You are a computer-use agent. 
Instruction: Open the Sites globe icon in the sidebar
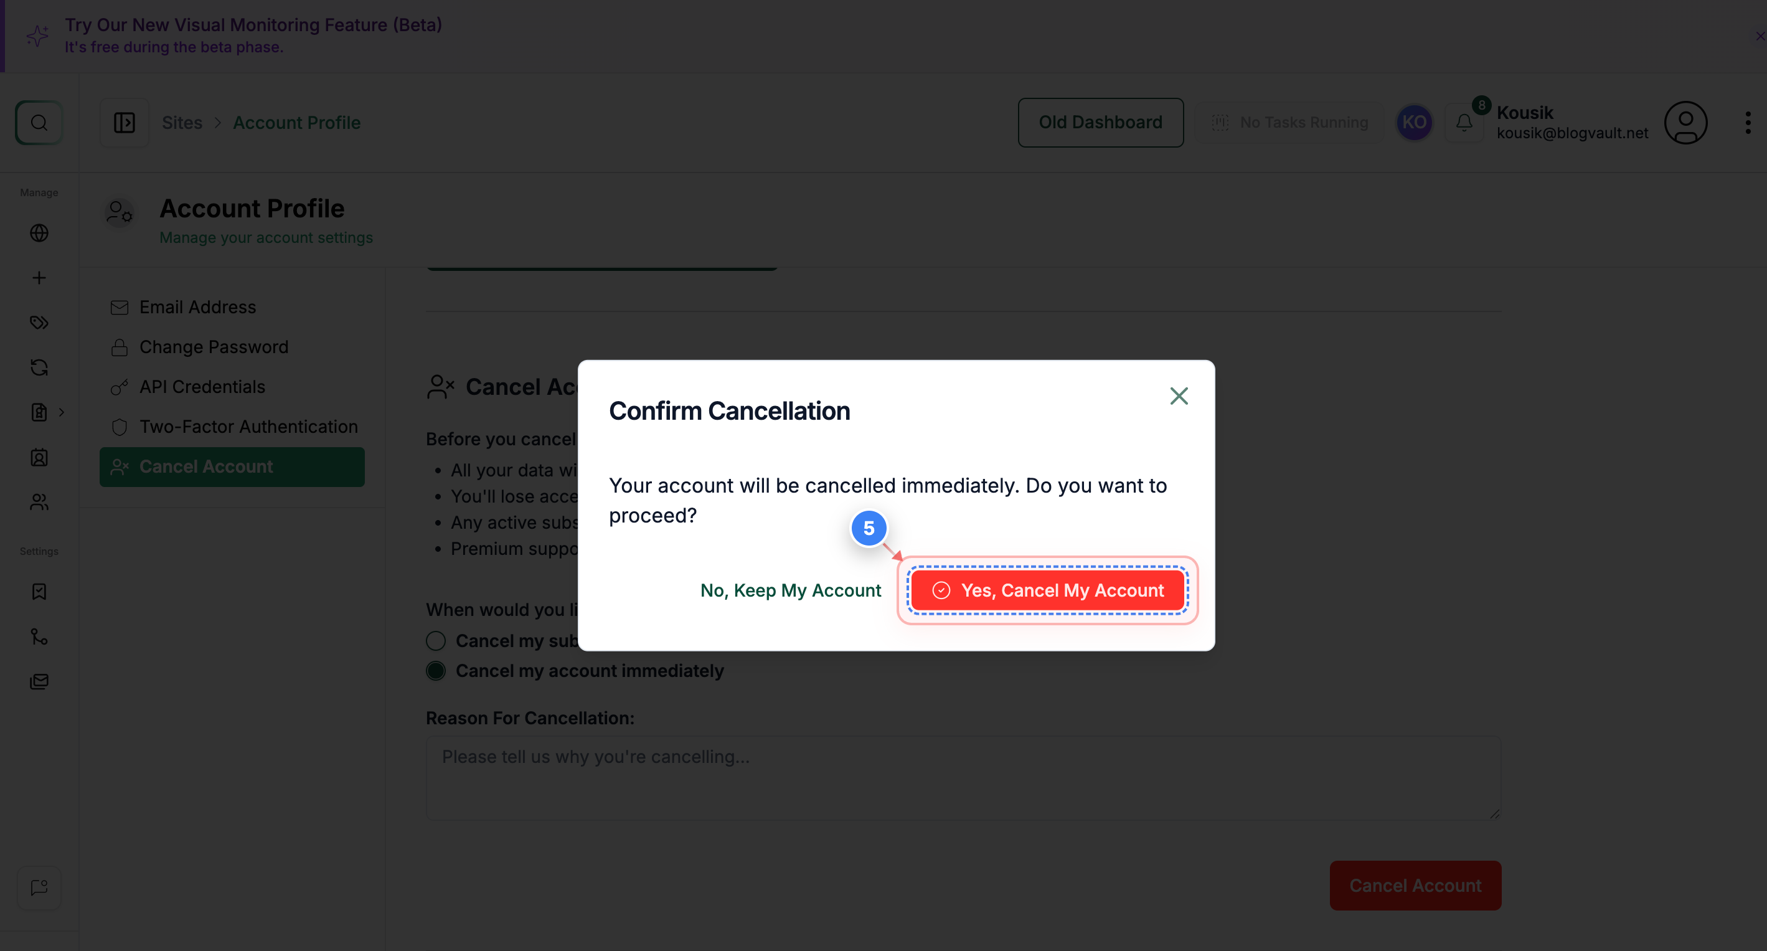tap(39, 232)
